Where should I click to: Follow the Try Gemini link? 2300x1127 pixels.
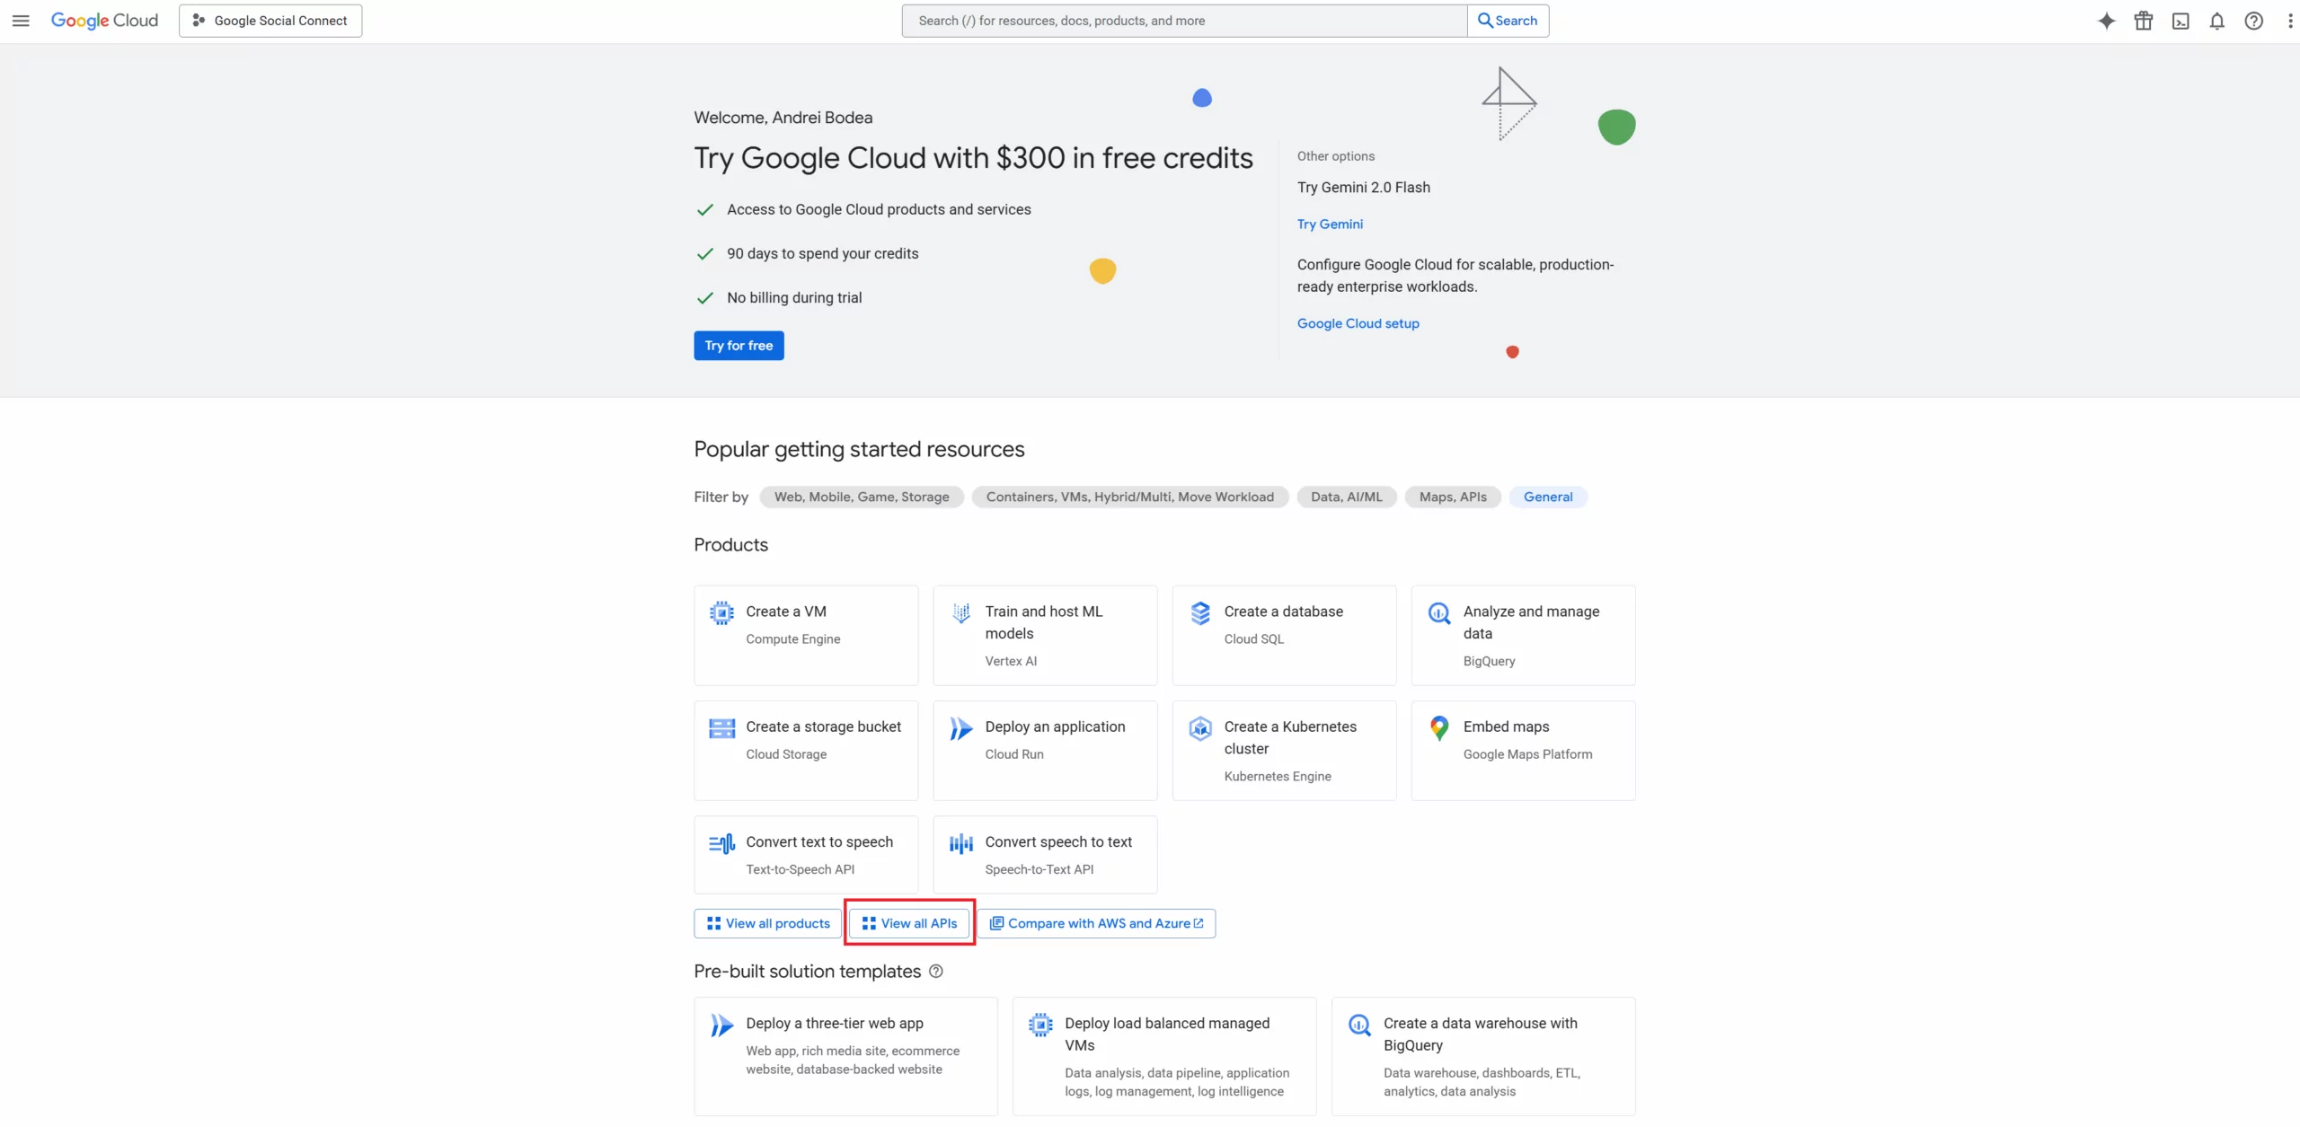point(1330,225)
